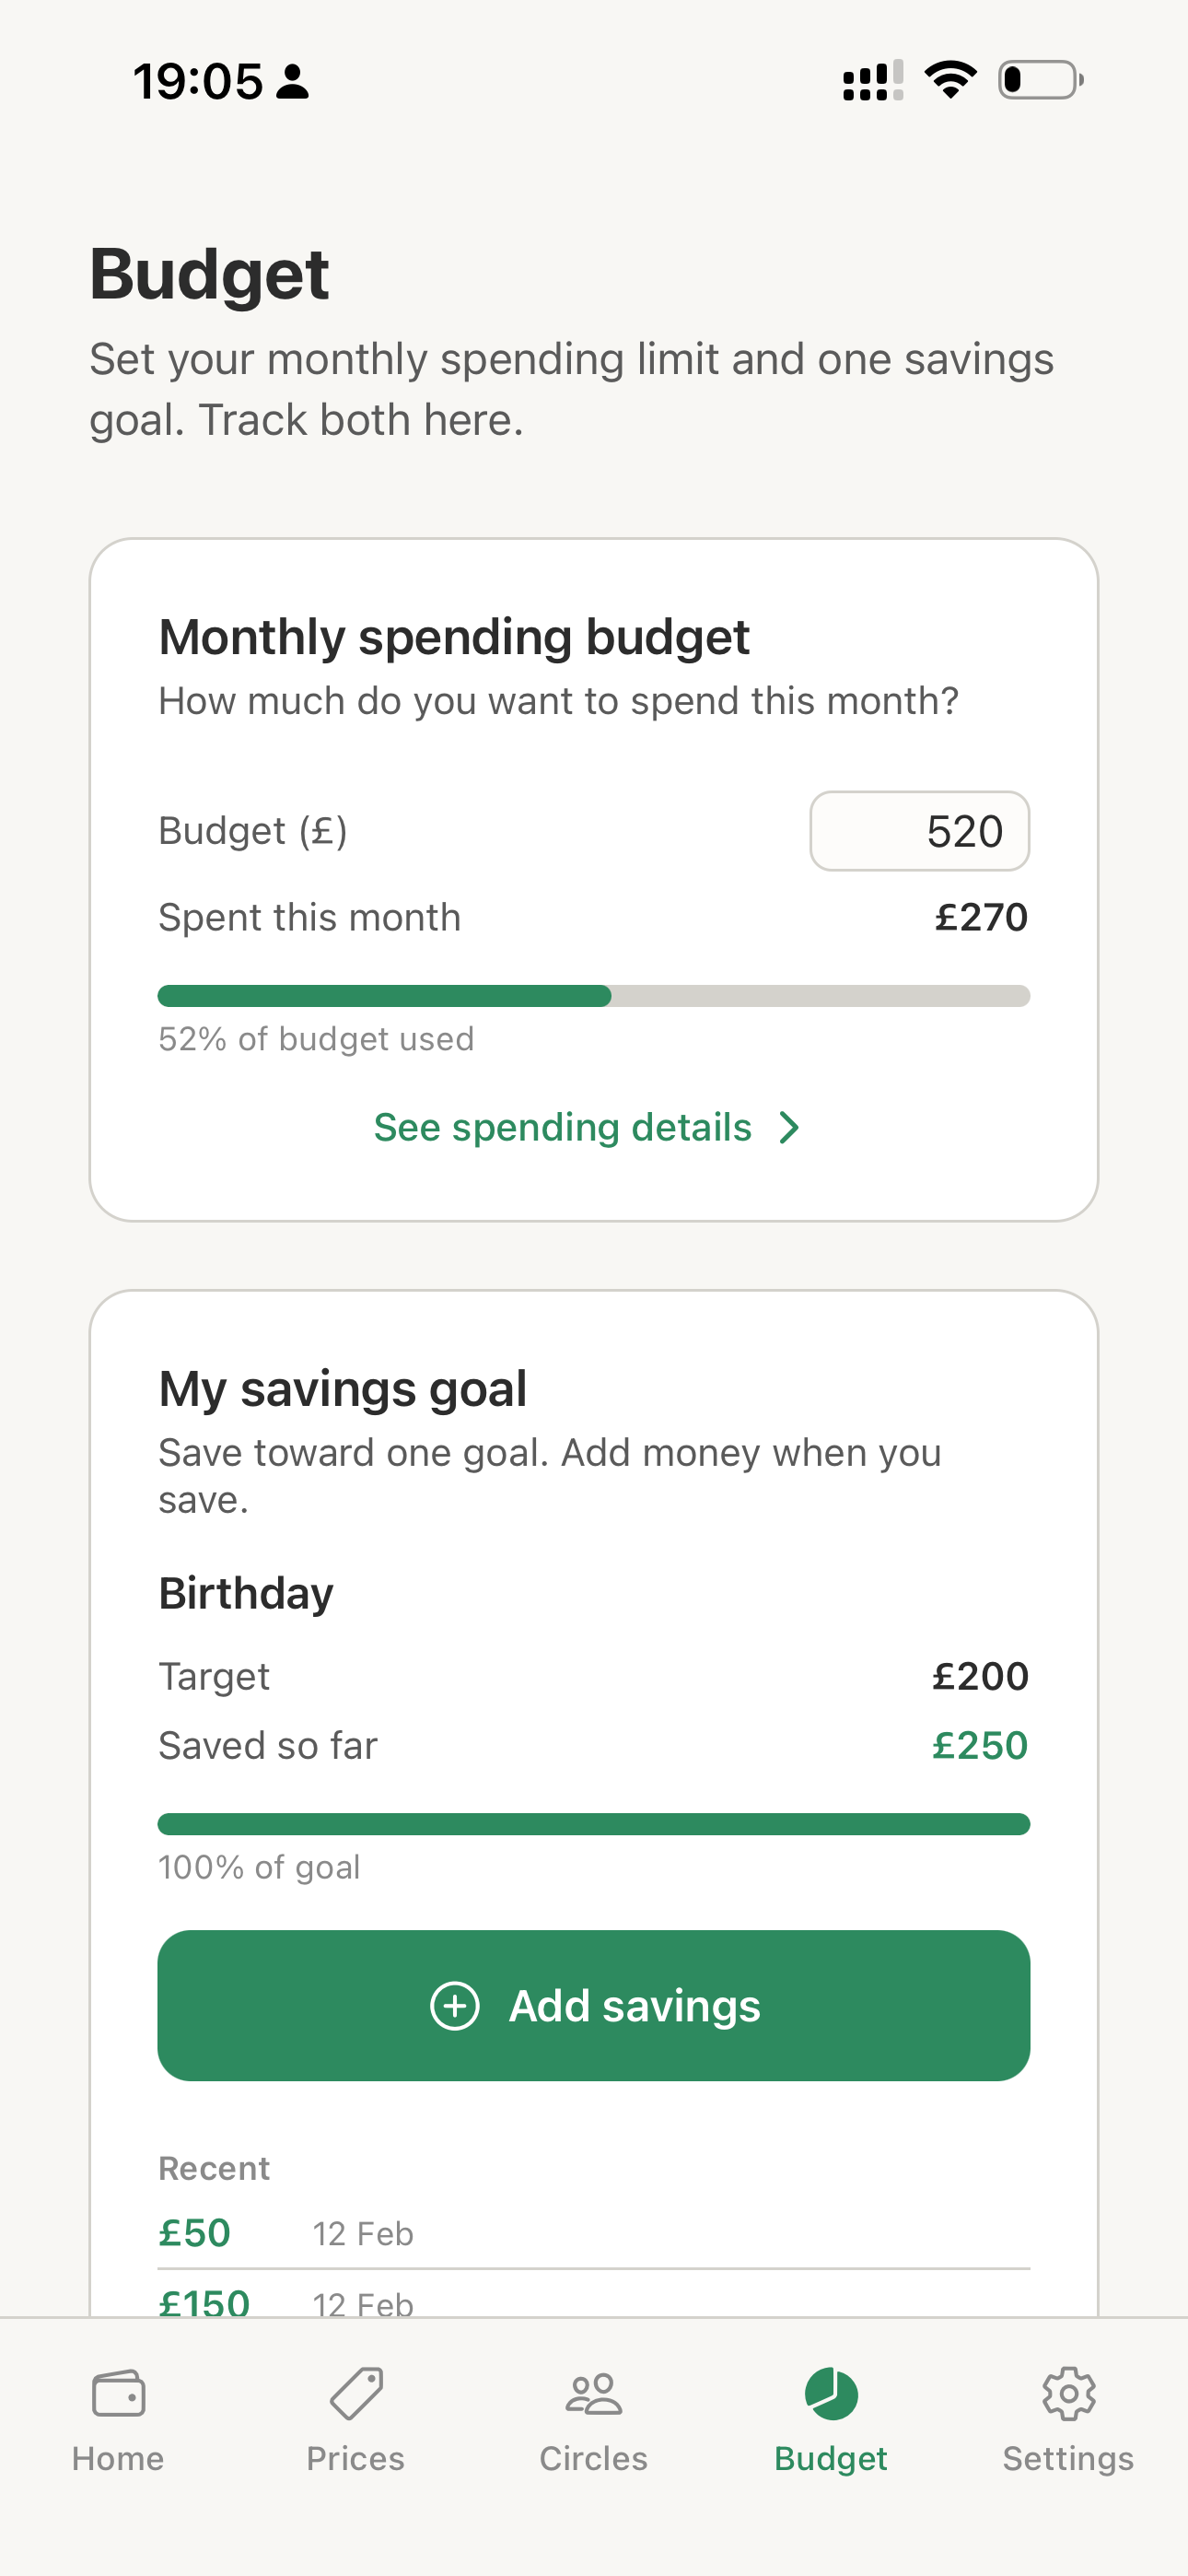This screenshot has height=2576, width=1188.
Task: Open the Circles people icon
Action: click(x=594, y=2393)
